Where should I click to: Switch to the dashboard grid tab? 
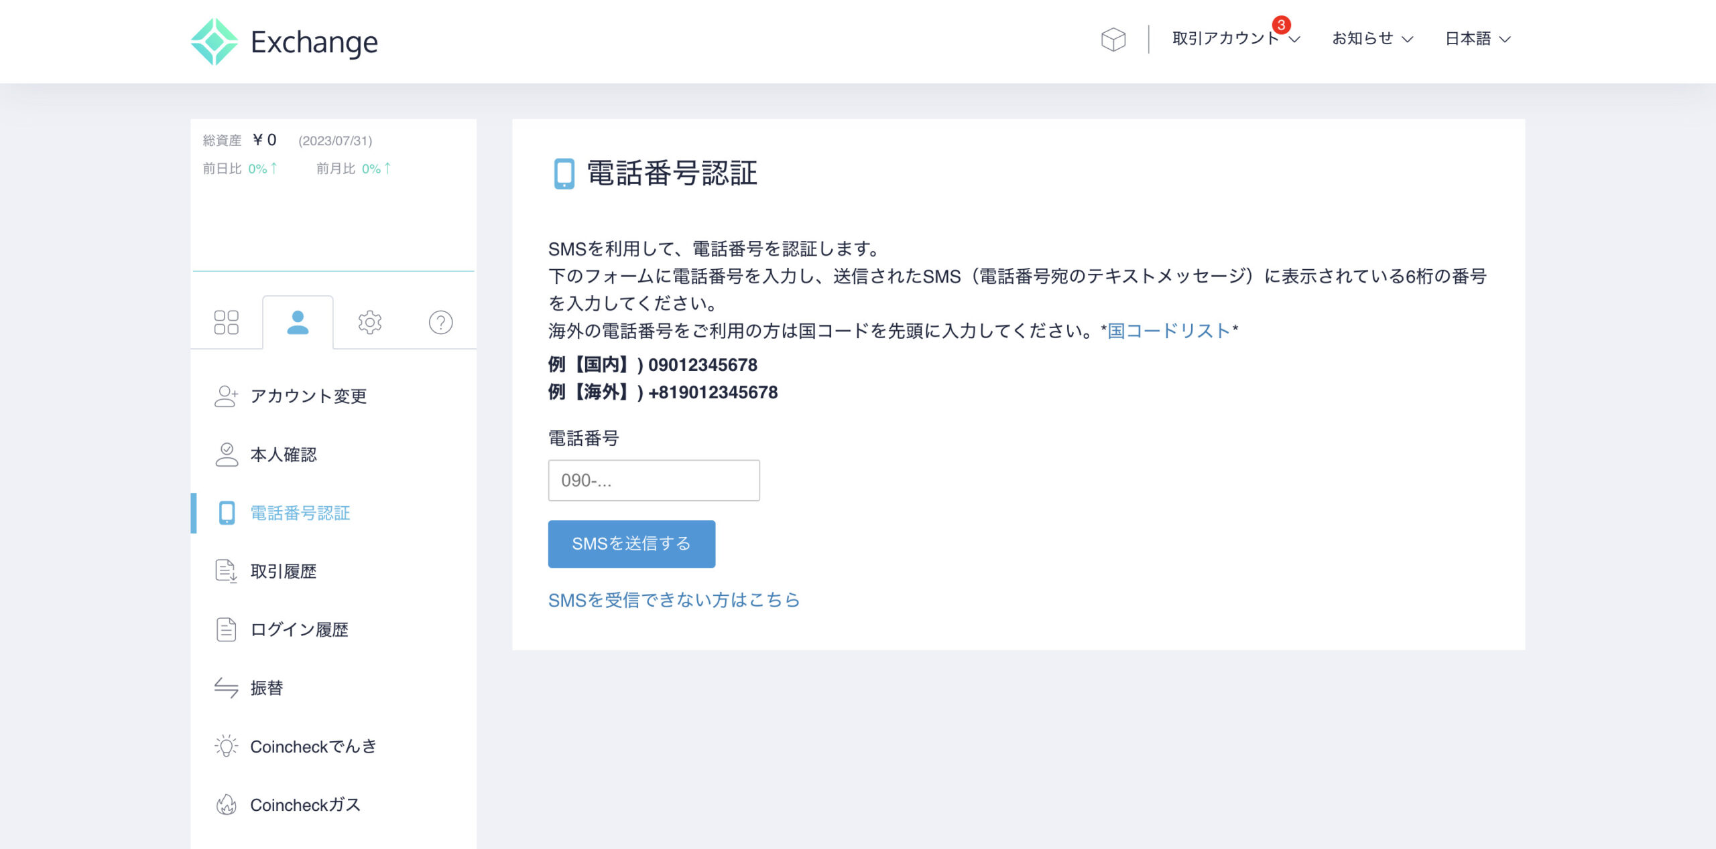point(226,322)
